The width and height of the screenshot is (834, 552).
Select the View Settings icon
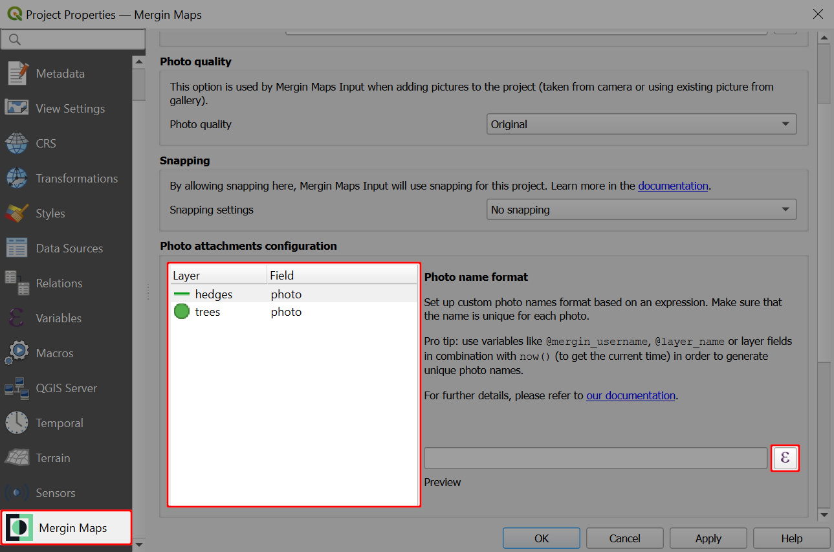tap(17, 108)
